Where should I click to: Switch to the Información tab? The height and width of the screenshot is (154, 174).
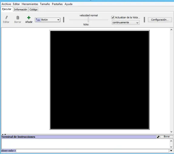pos(21,9)
